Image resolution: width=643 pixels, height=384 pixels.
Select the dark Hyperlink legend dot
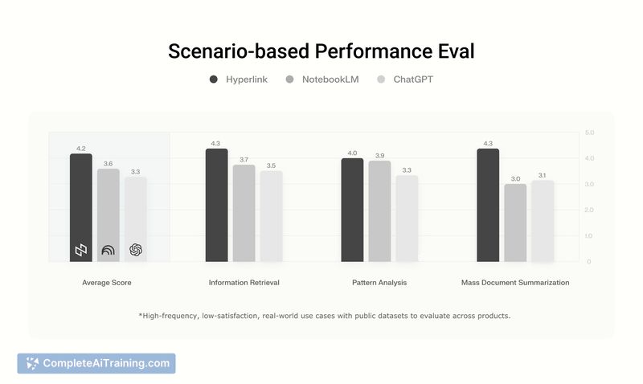tap(213, 80)
